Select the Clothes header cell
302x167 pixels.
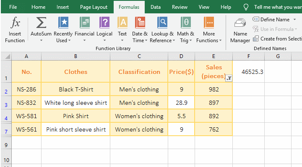75,72
